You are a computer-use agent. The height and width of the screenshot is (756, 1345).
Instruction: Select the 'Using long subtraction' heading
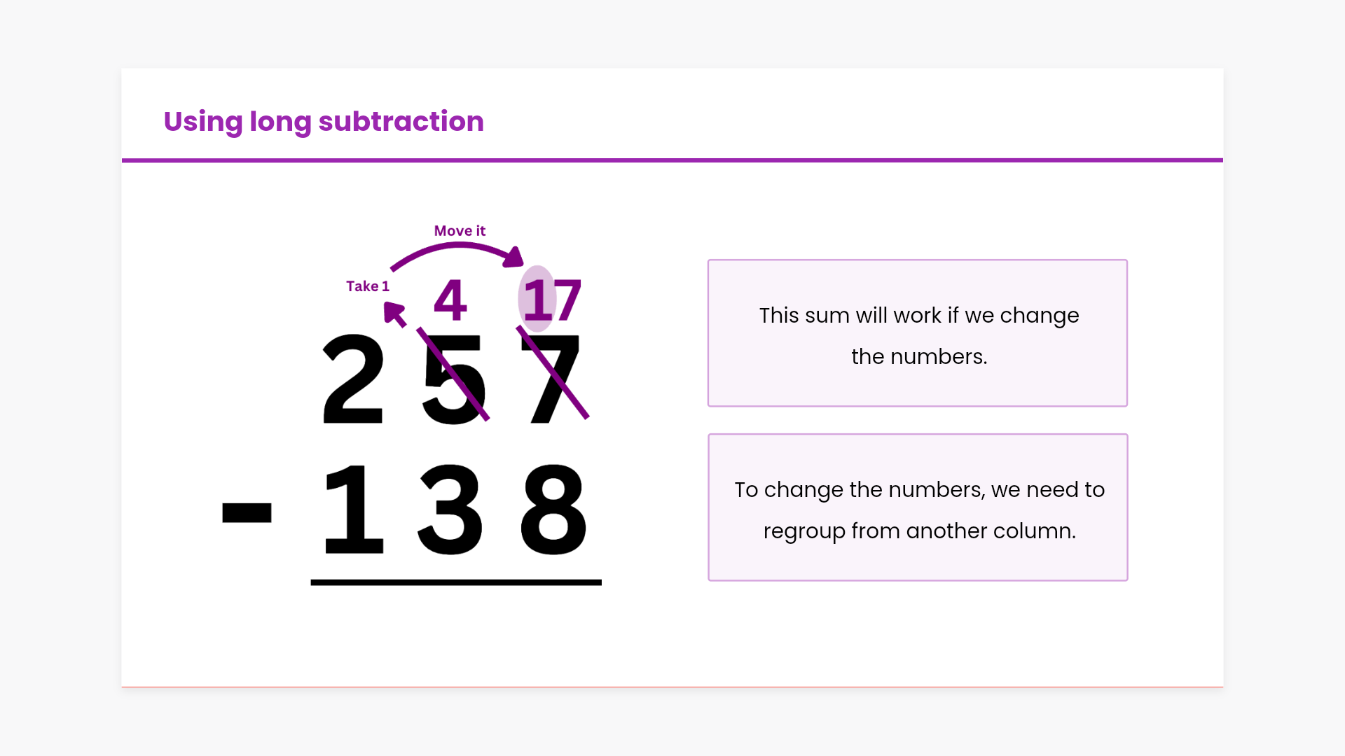323,122
